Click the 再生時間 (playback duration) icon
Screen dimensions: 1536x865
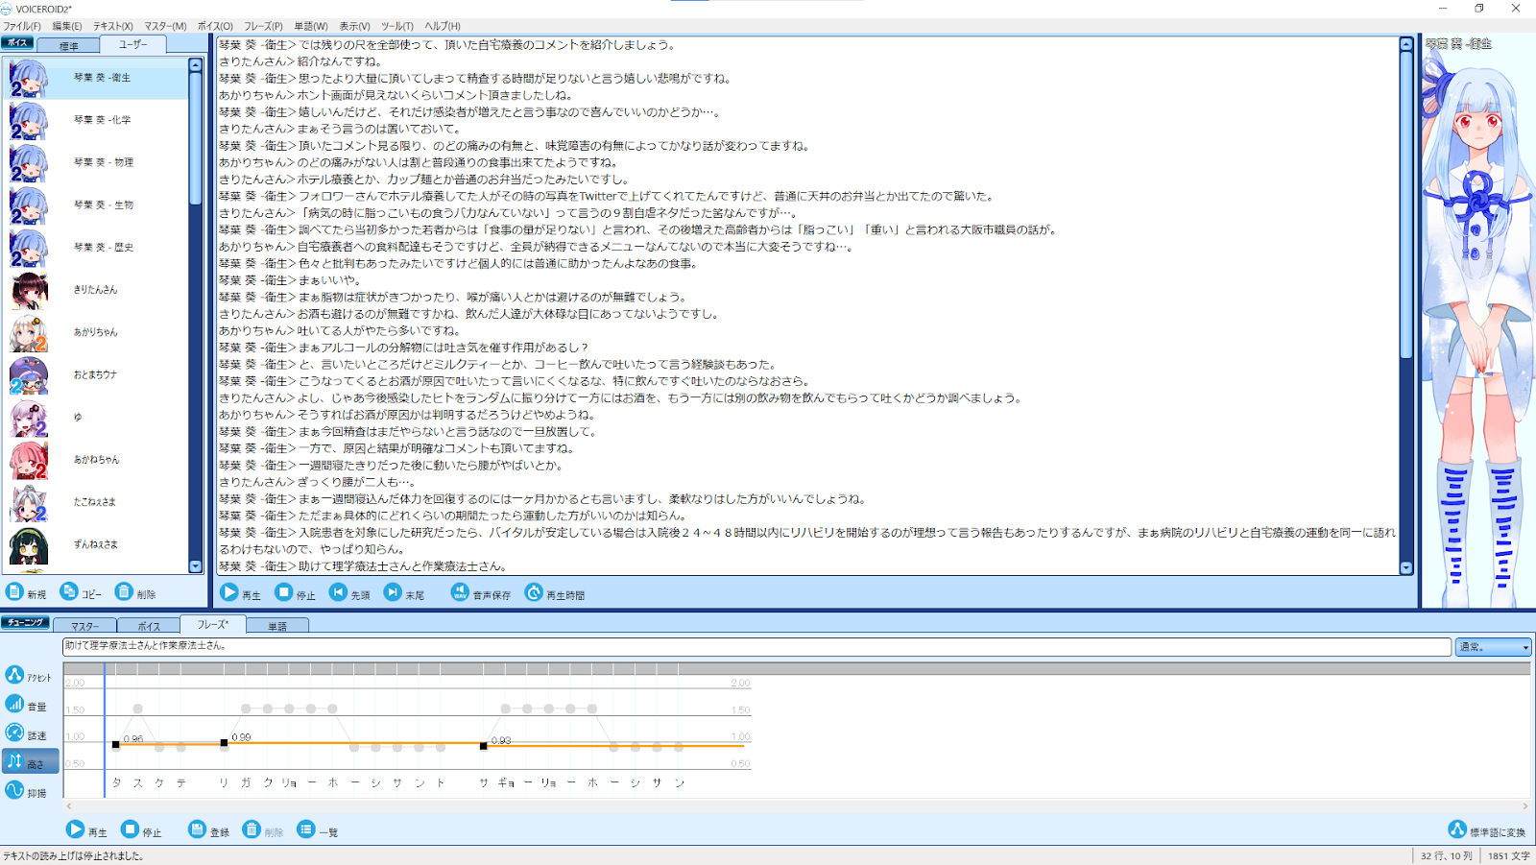534,593
